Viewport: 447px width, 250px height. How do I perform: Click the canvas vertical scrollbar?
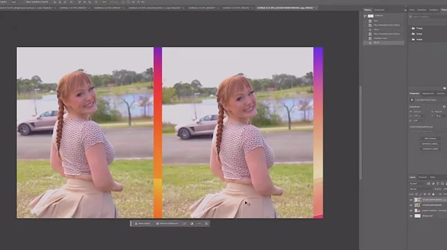click(360, 132)
